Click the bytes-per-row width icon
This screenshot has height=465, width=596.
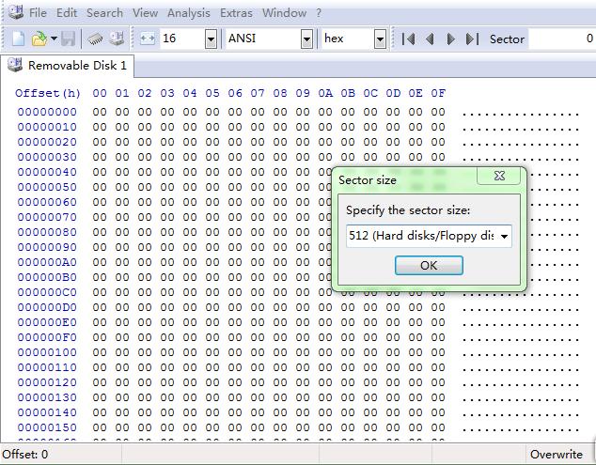pyautogui.click(x=148, y=39)
